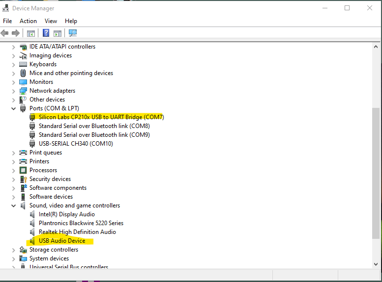
Task: Select Intel(R) Display Audio device
Action: point(67,214)
